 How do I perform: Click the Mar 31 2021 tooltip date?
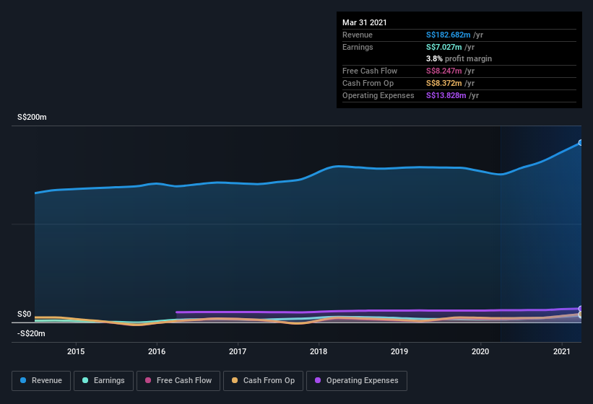pyautogui.click(x=365, y=22)
